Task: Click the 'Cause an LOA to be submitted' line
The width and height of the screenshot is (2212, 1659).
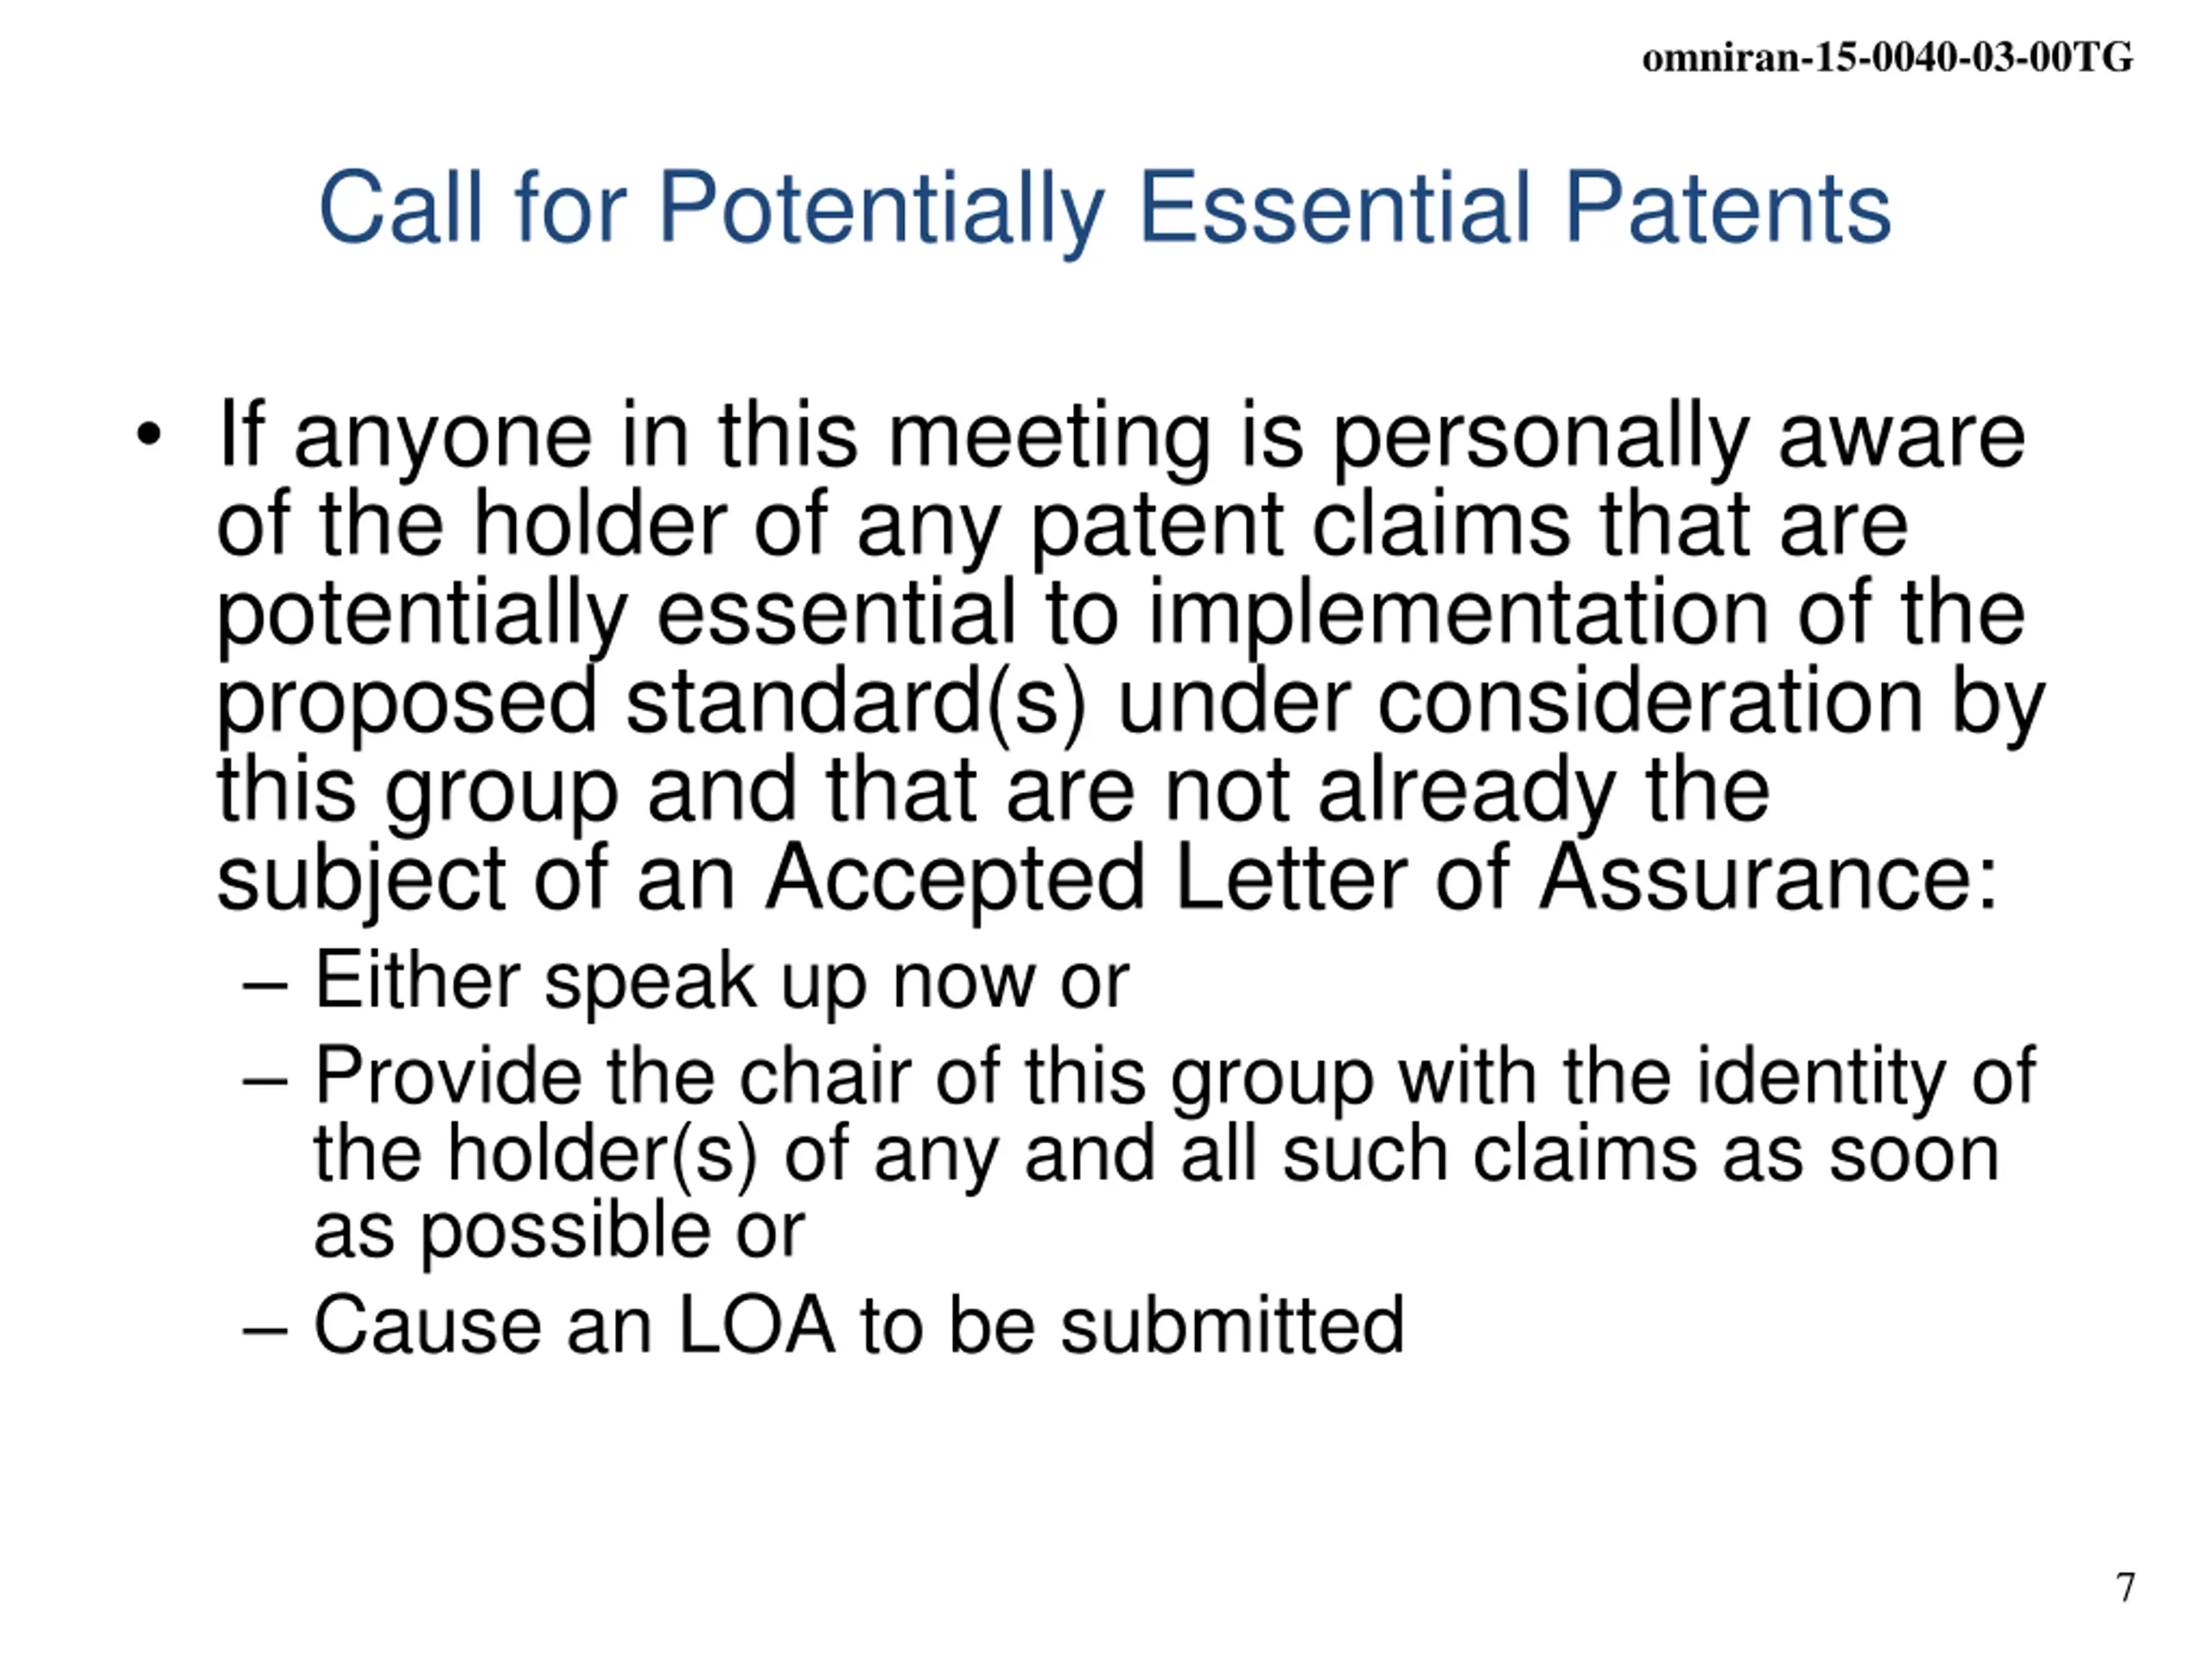Action: (x=860, y=1326)
